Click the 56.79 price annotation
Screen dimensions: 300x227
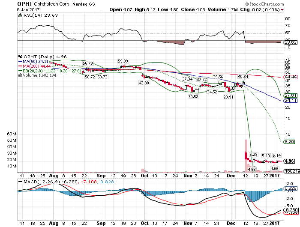(x=88, y=63)
